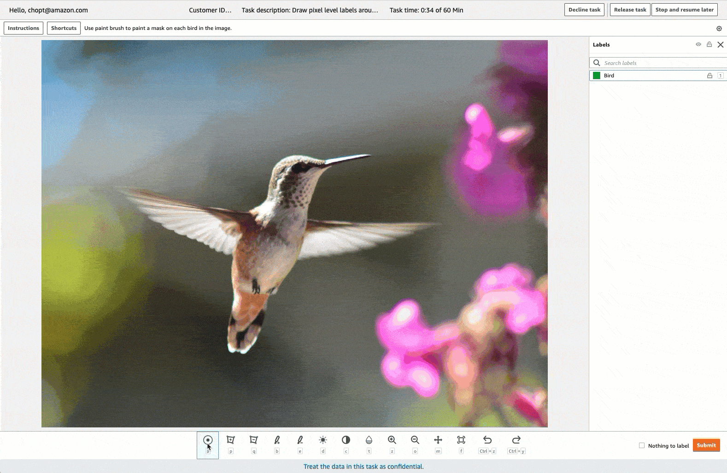
Task: Click the Decline task button
Action: click(x=584, y=10)
